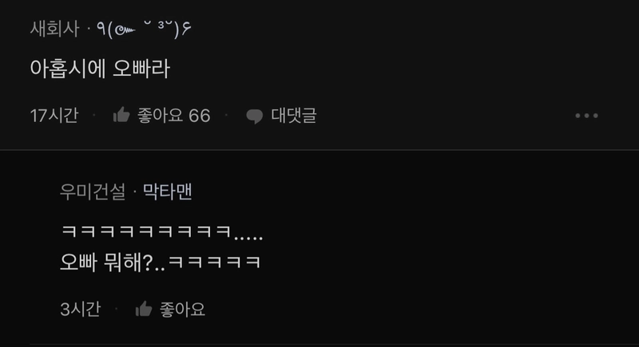Screen dimensions: 639x347
Task: Click the like count number 66
Action: [200, 116]
